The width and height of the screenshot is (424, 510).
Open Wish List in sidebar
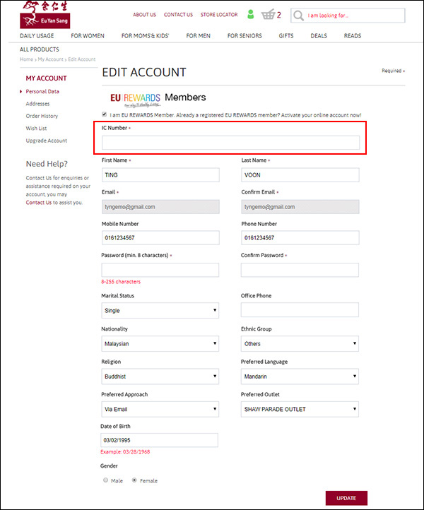(37, 129)
